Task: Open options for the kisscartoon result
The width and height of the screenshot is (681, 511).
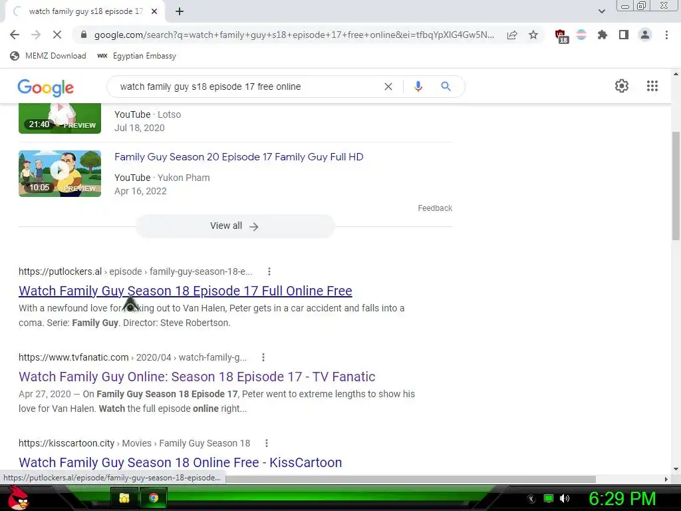Action: (x=267, y=443)
